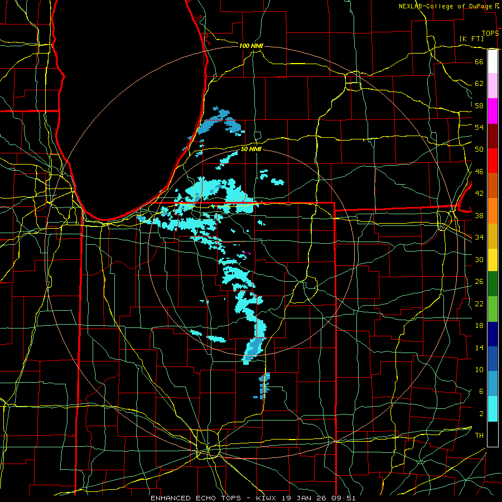
Task: Click the "54" legend value
Action: (x=479, y=127)
